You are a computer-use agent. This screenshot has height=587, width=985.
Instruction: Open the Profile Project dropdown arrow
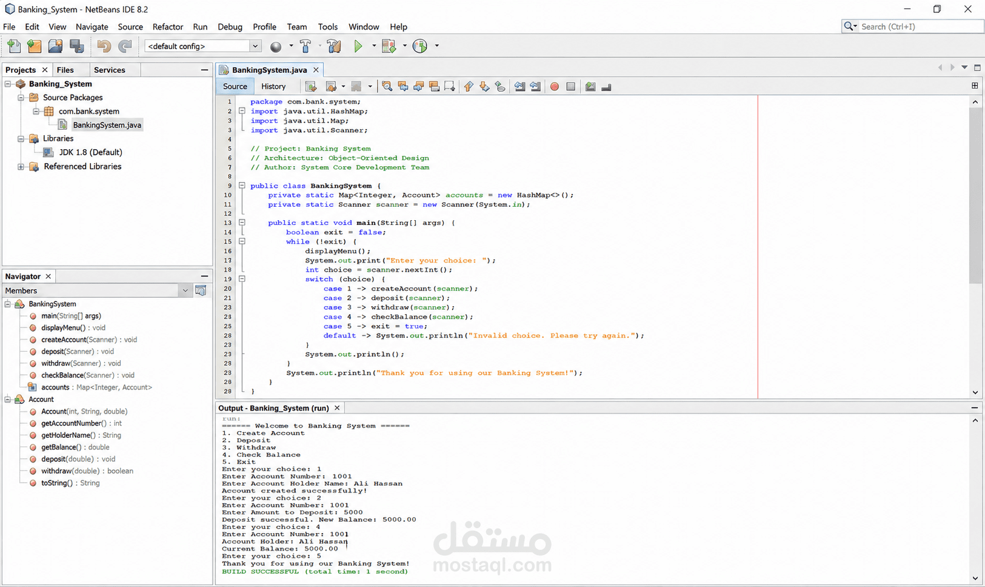pos(436,46)
